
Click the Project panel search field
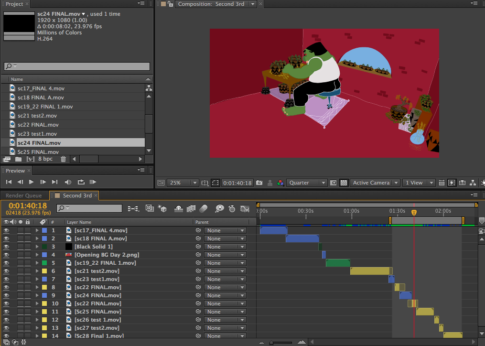pyautogui.click(x=77, y=66)
